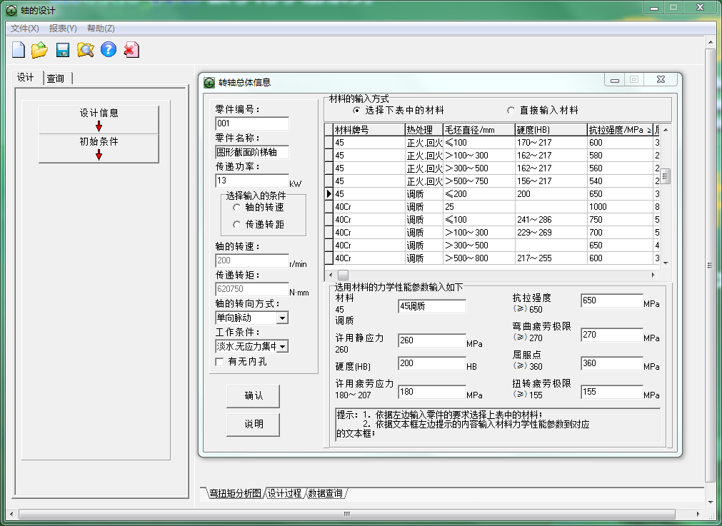Select the 40Cr row with >500~800 diameter
This screenshot has width=722, height=526.
[x=493, y=258]
